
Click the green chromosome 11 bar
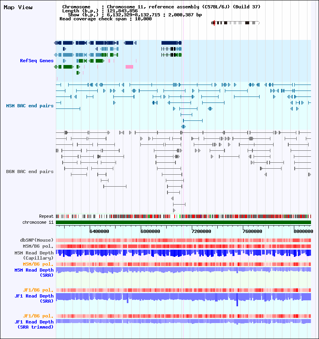(183, 222)
